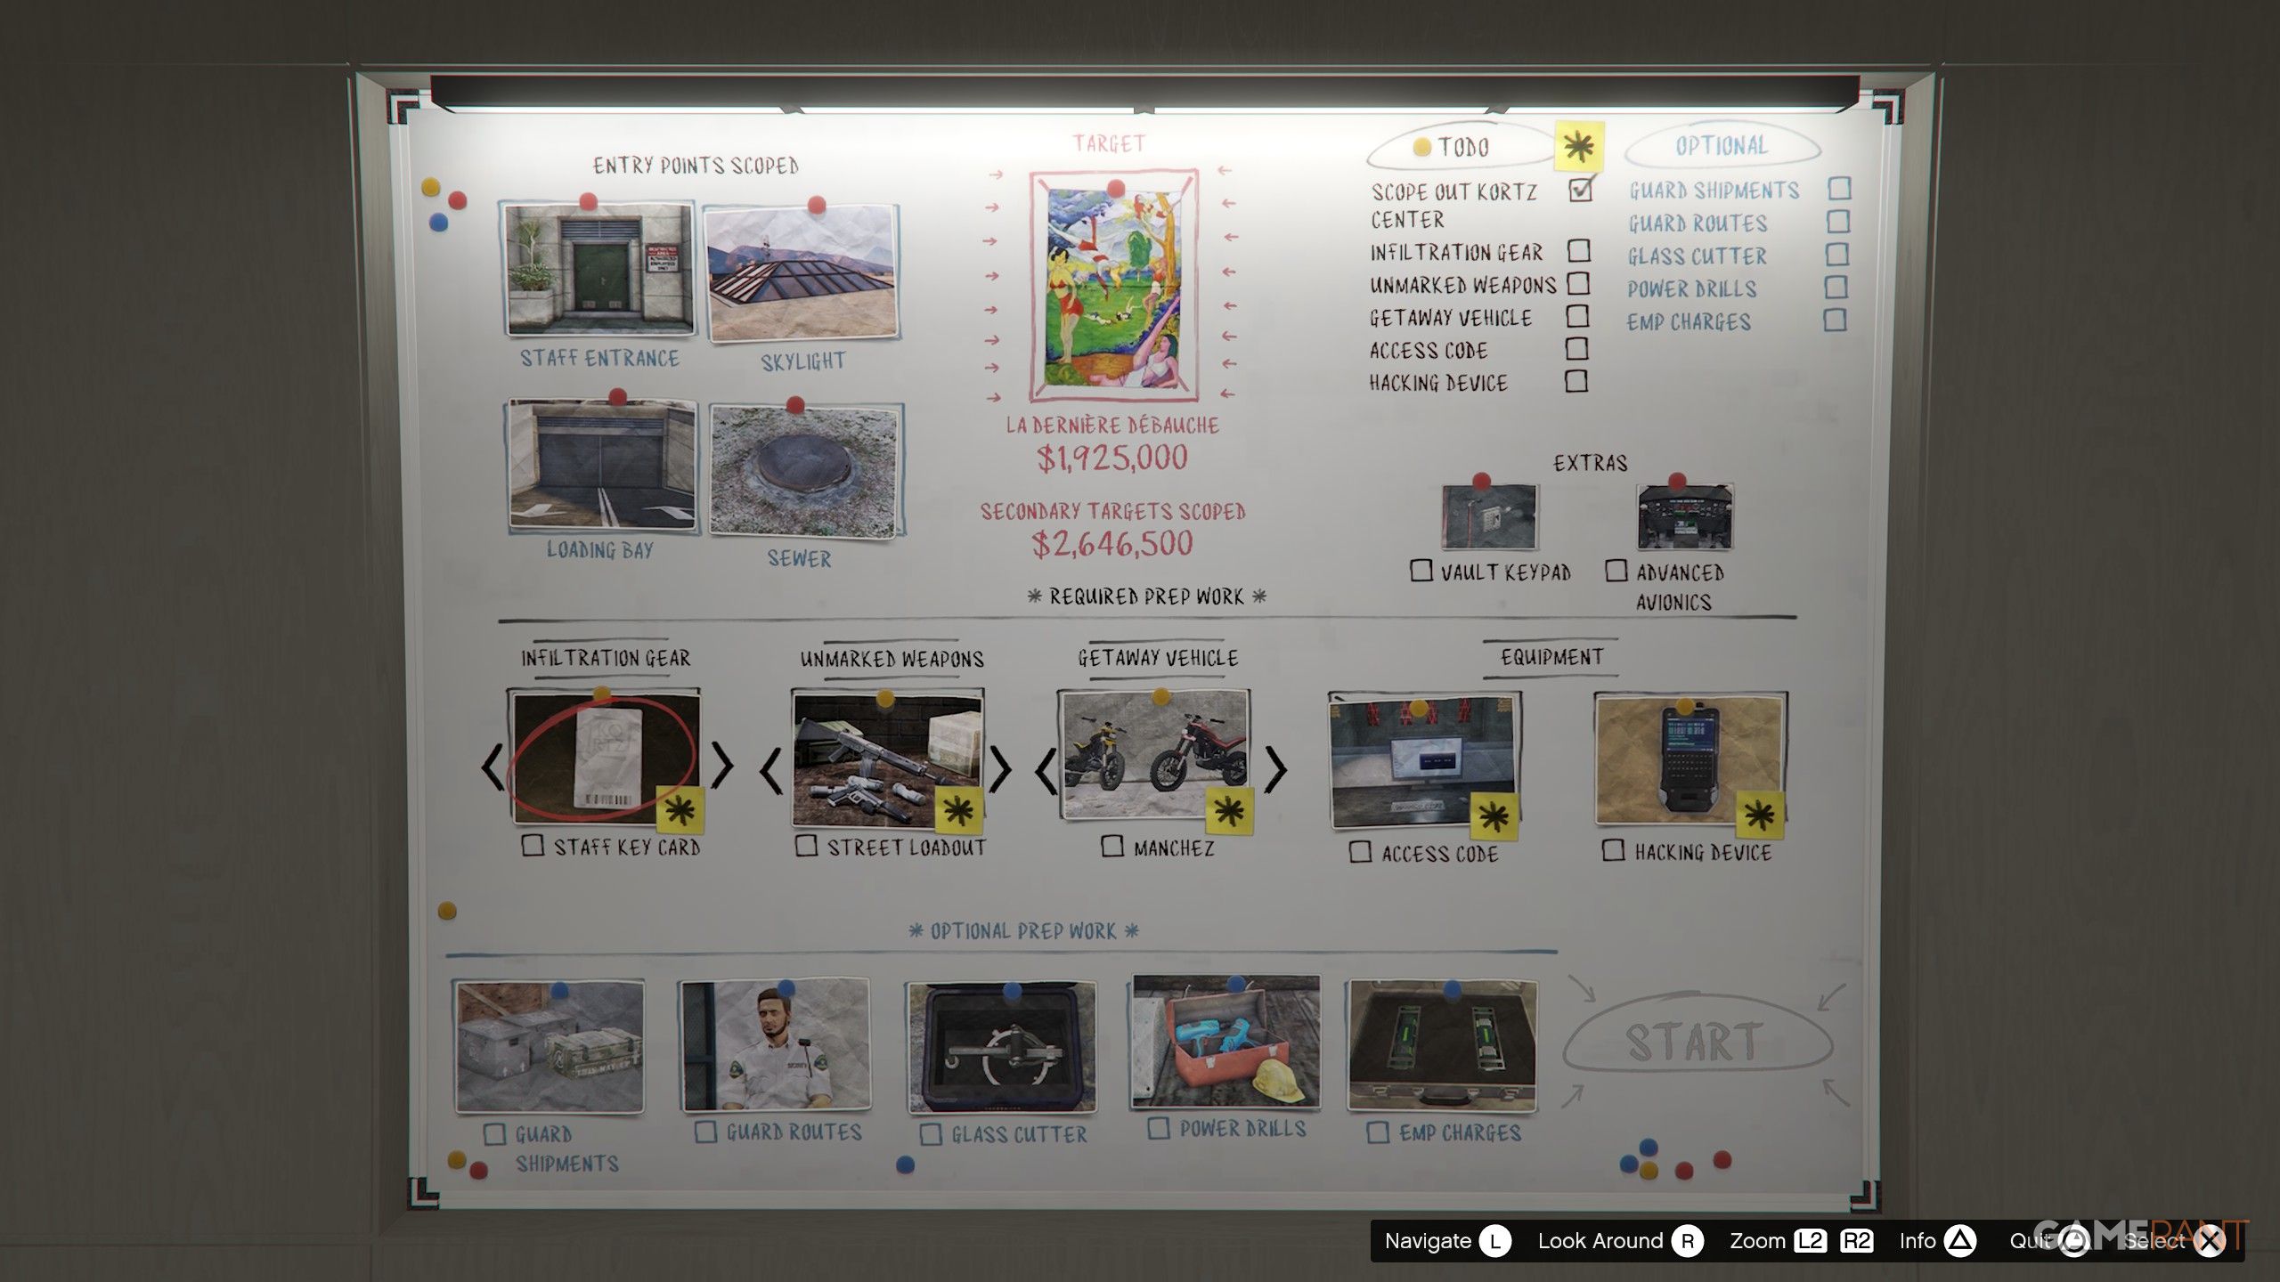2280x1282 pixels.
Task: Click the START button on the board
Action: click(x=1697, y=1042)
